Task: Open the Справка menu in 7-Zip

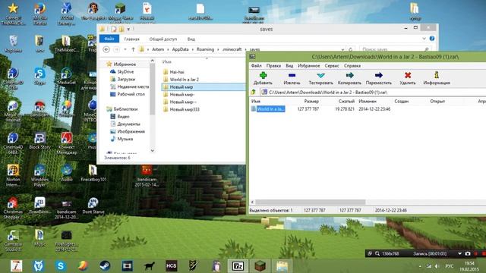Action: point(352,66)
